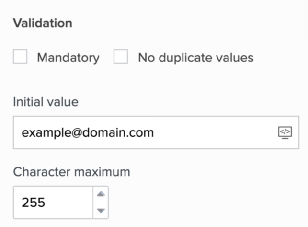Click the Character maximum number field
The image size is (308, 227).
click(53, 202)
